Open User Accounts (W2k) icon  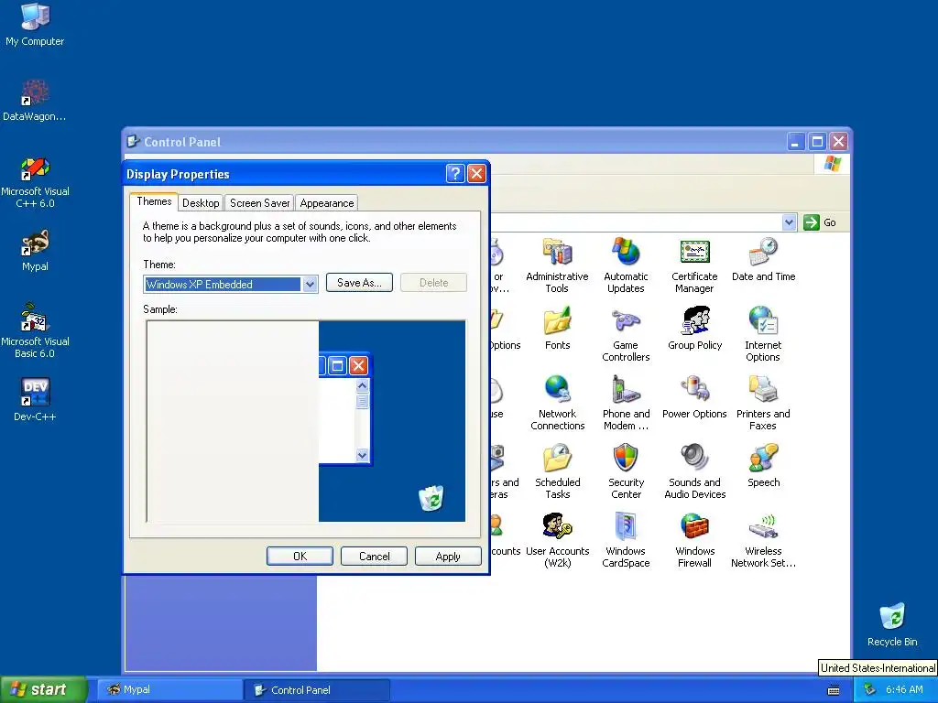tap(558, 540)
